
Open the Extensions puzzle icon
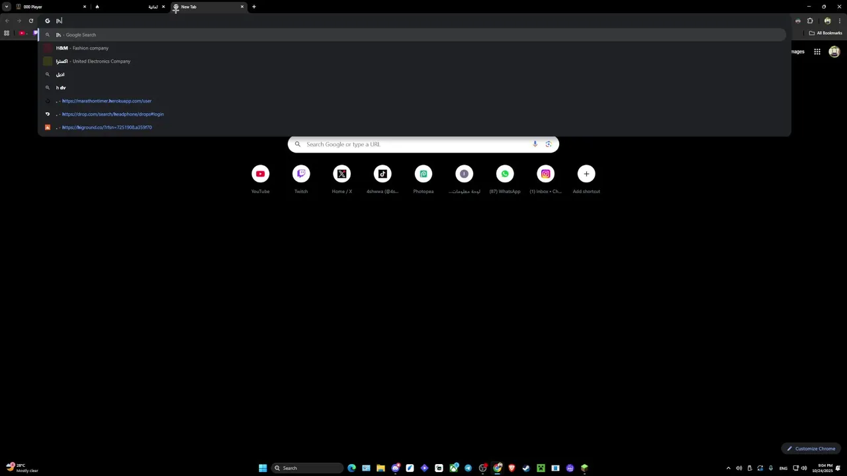(x=810, y=20)
